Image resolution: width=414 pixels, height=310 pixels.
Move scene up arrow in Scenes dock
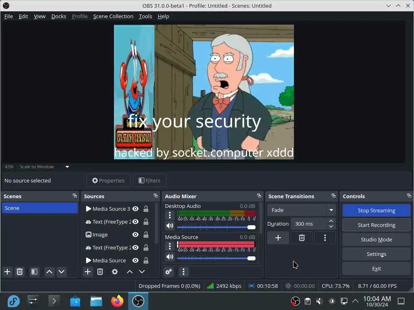pos(49,272)
